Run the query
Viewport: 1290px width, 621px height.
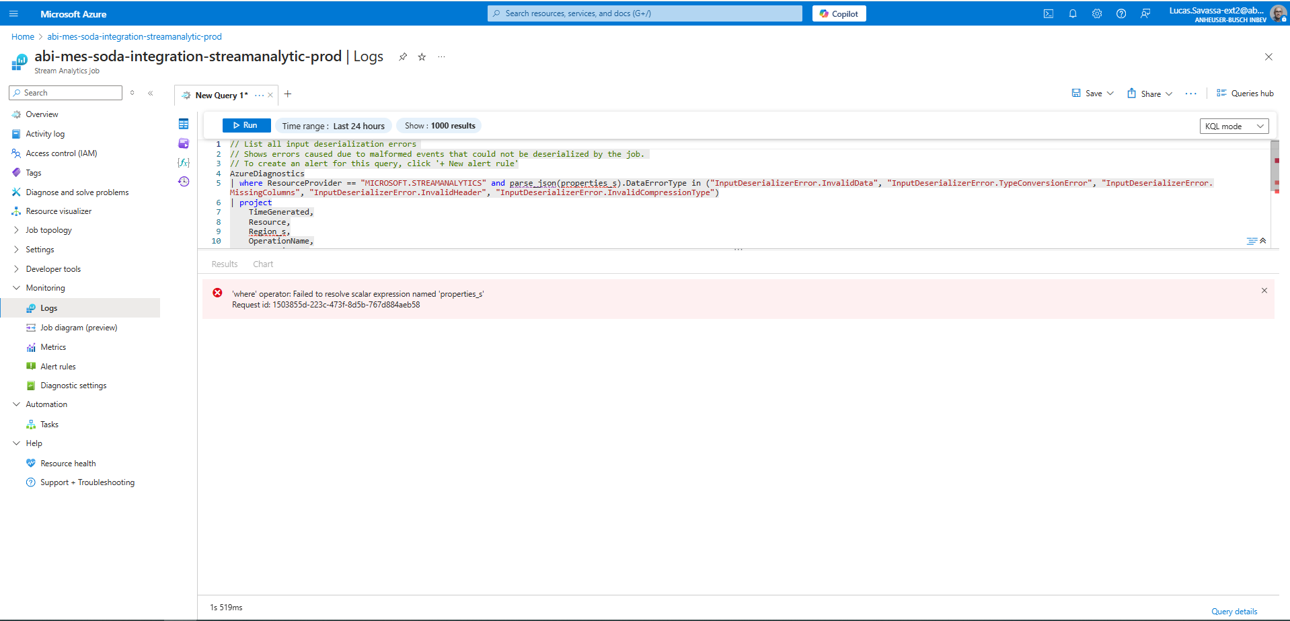[246, 126]
